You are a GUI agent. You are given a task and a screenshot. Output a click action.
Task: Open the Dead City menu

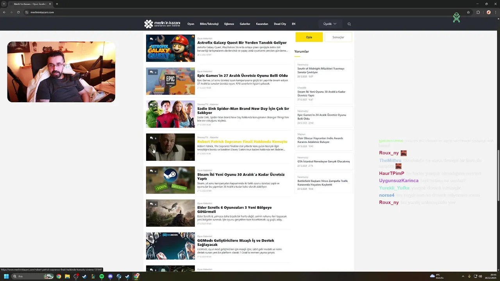click(x=280, y=24)
